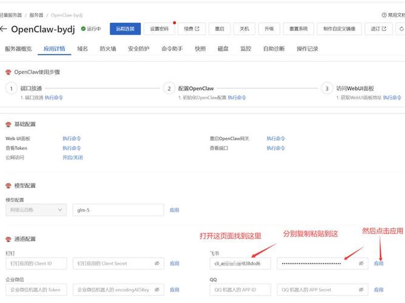
Task: Open the 监控 tab
Action: click(x=246, y=48)
